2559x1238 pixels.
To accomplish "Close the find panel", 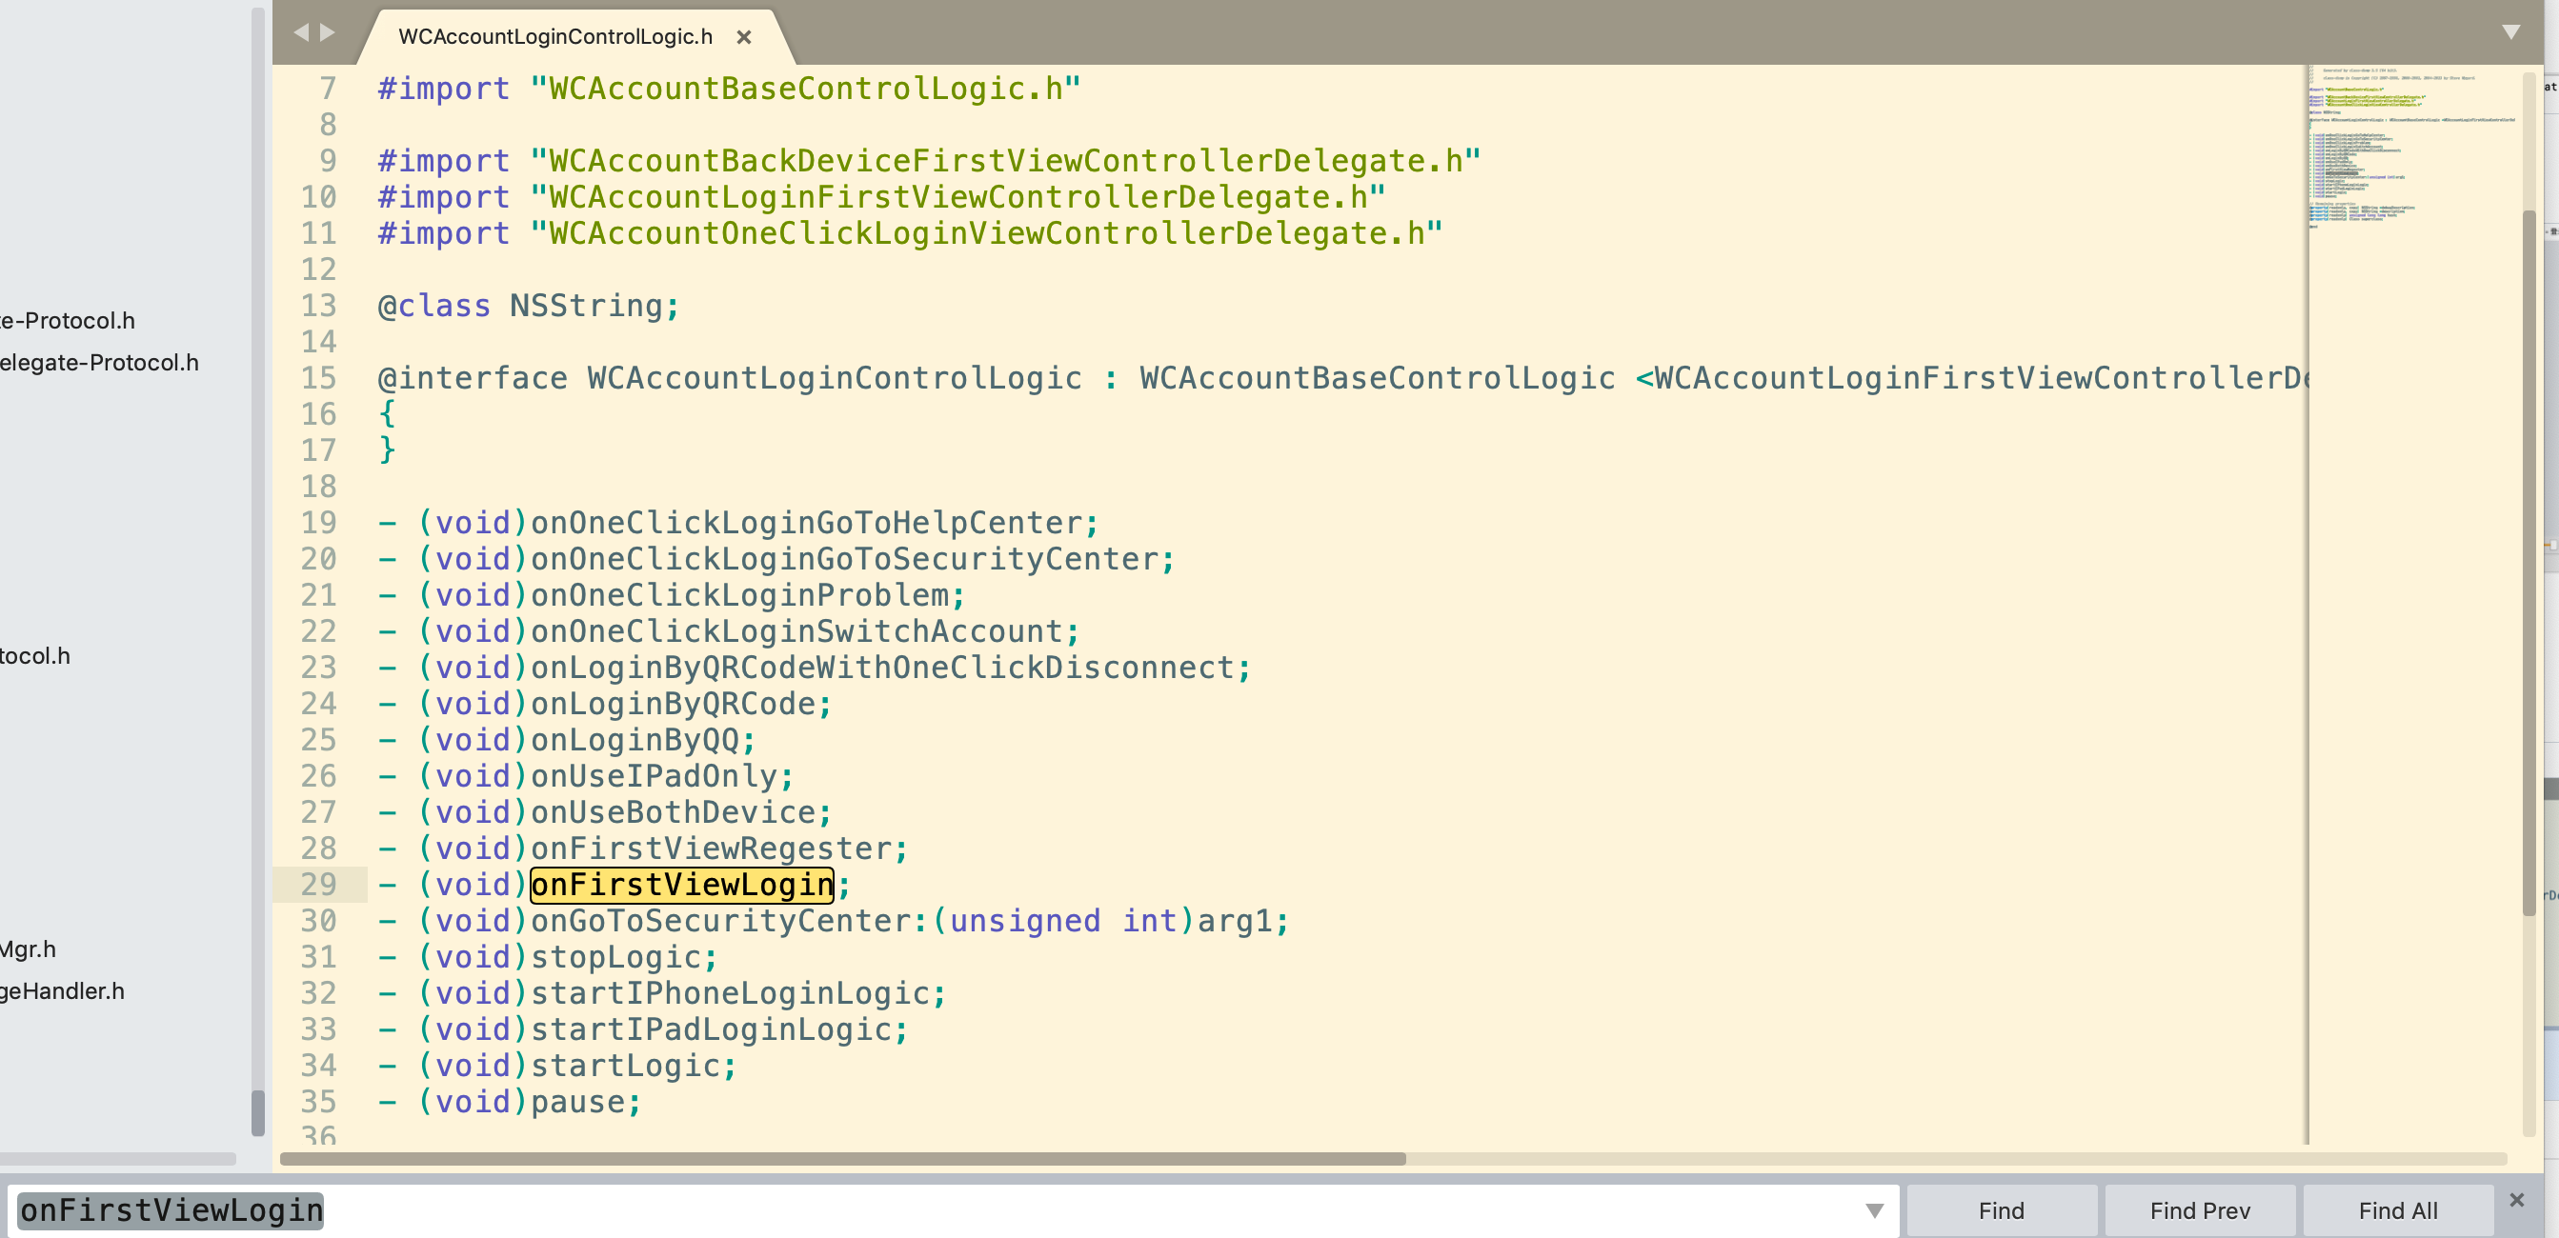I will tap(2516, 1199).
